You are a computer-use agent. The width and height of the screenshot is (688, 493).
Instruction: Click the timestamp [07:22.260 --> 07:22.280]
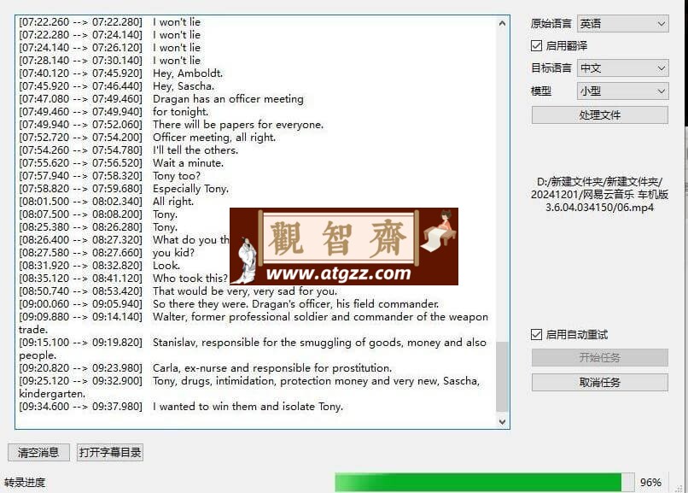pyautogui.click(x=81, y=22)
